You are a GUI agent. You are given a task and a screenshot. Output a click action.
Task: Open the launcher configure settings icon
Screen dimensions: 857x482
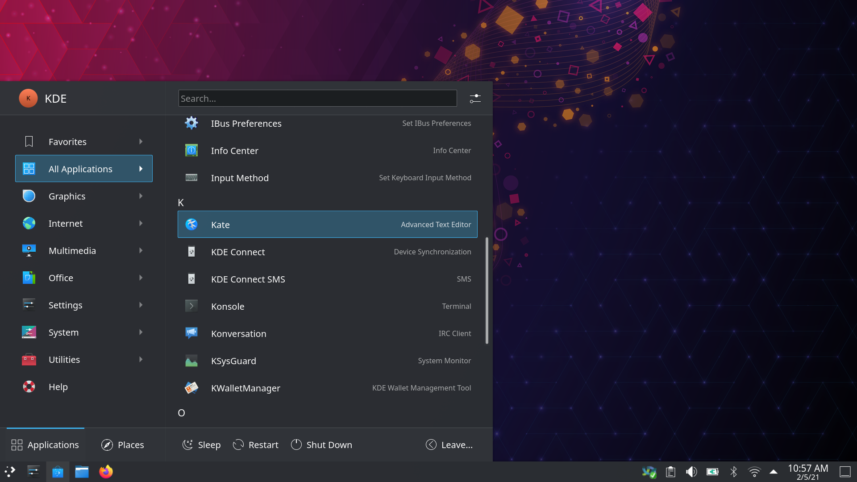(475, 98)
